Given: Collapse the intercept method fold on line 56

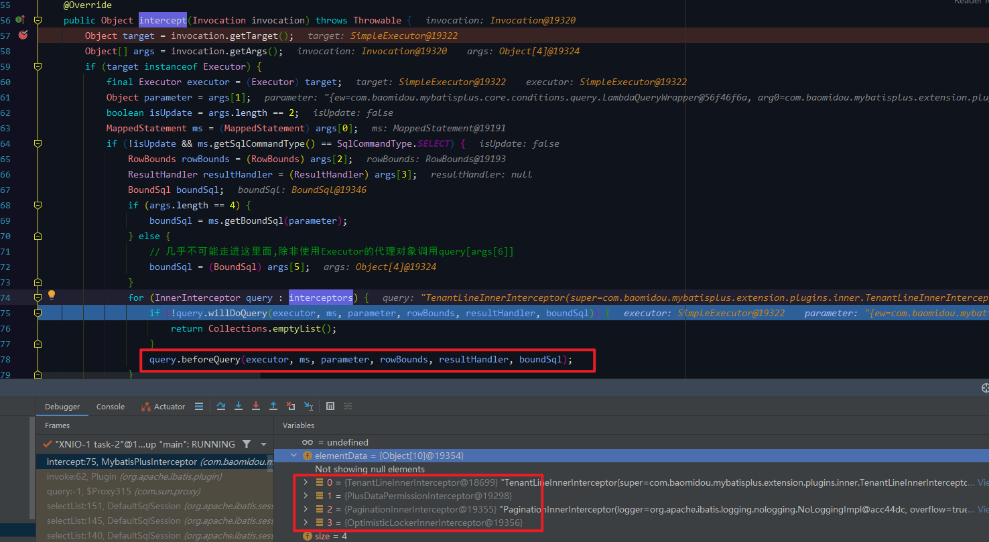Looking at the screenshot, I should click(38, 20).
